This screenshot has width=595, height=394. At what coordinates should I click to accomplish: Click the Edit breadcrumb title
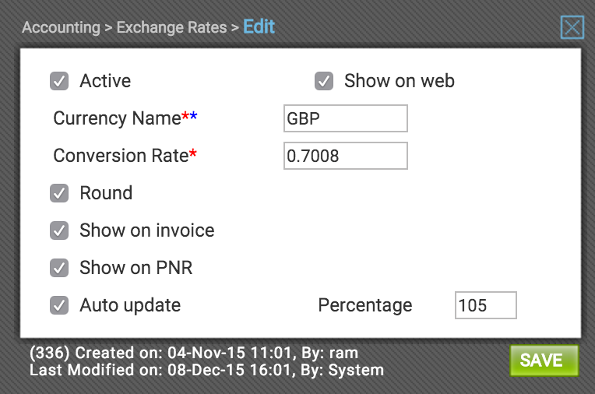pos(259,27)
